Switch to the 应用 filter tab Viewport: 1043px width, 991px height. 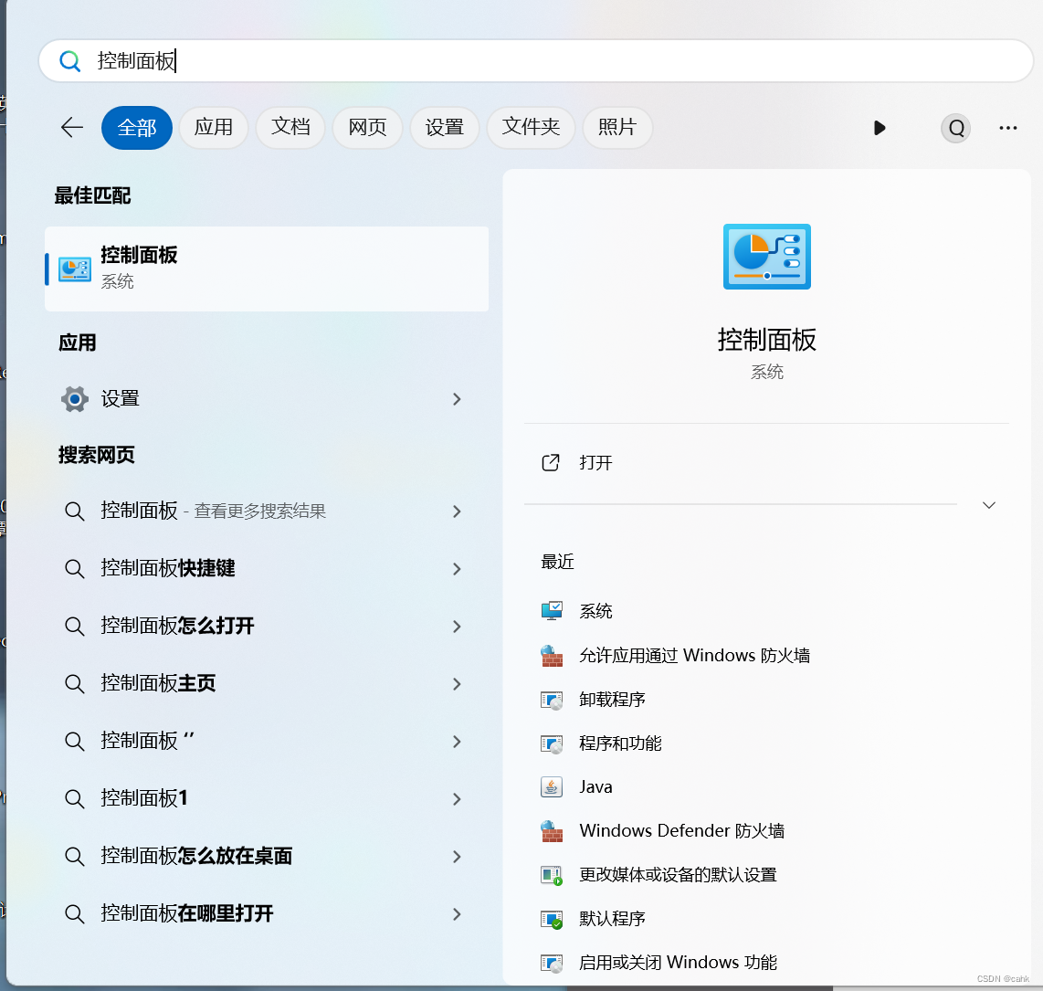click(x=214, y=127)
